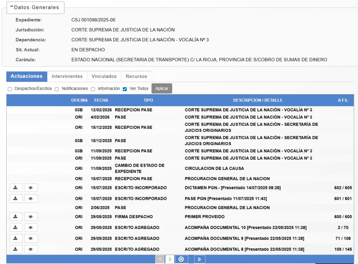View the DICTAMEN PGN document
Image resolution: width=358 pixels, height=264 pixels.
click(31, 188)
